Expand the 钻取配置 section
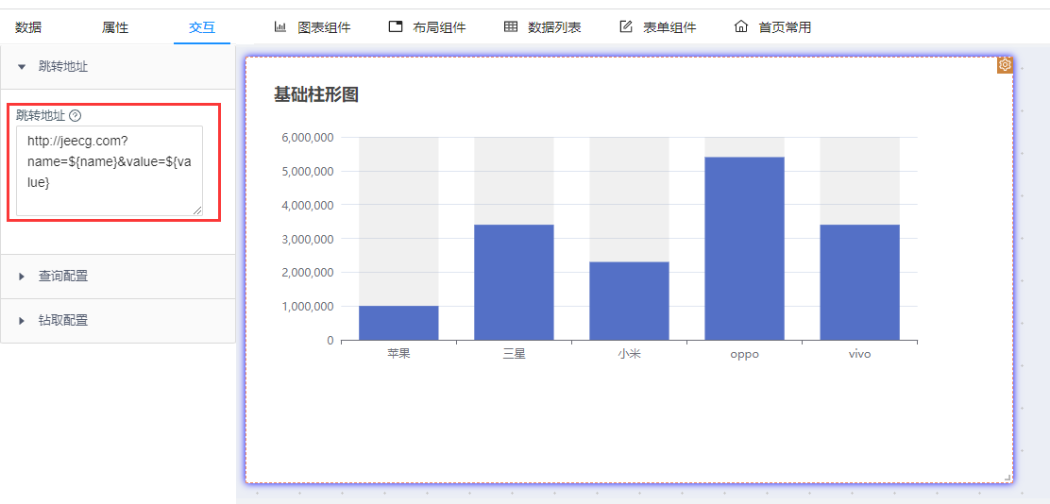The image size is (1050, 504). (x=118, y=321)
